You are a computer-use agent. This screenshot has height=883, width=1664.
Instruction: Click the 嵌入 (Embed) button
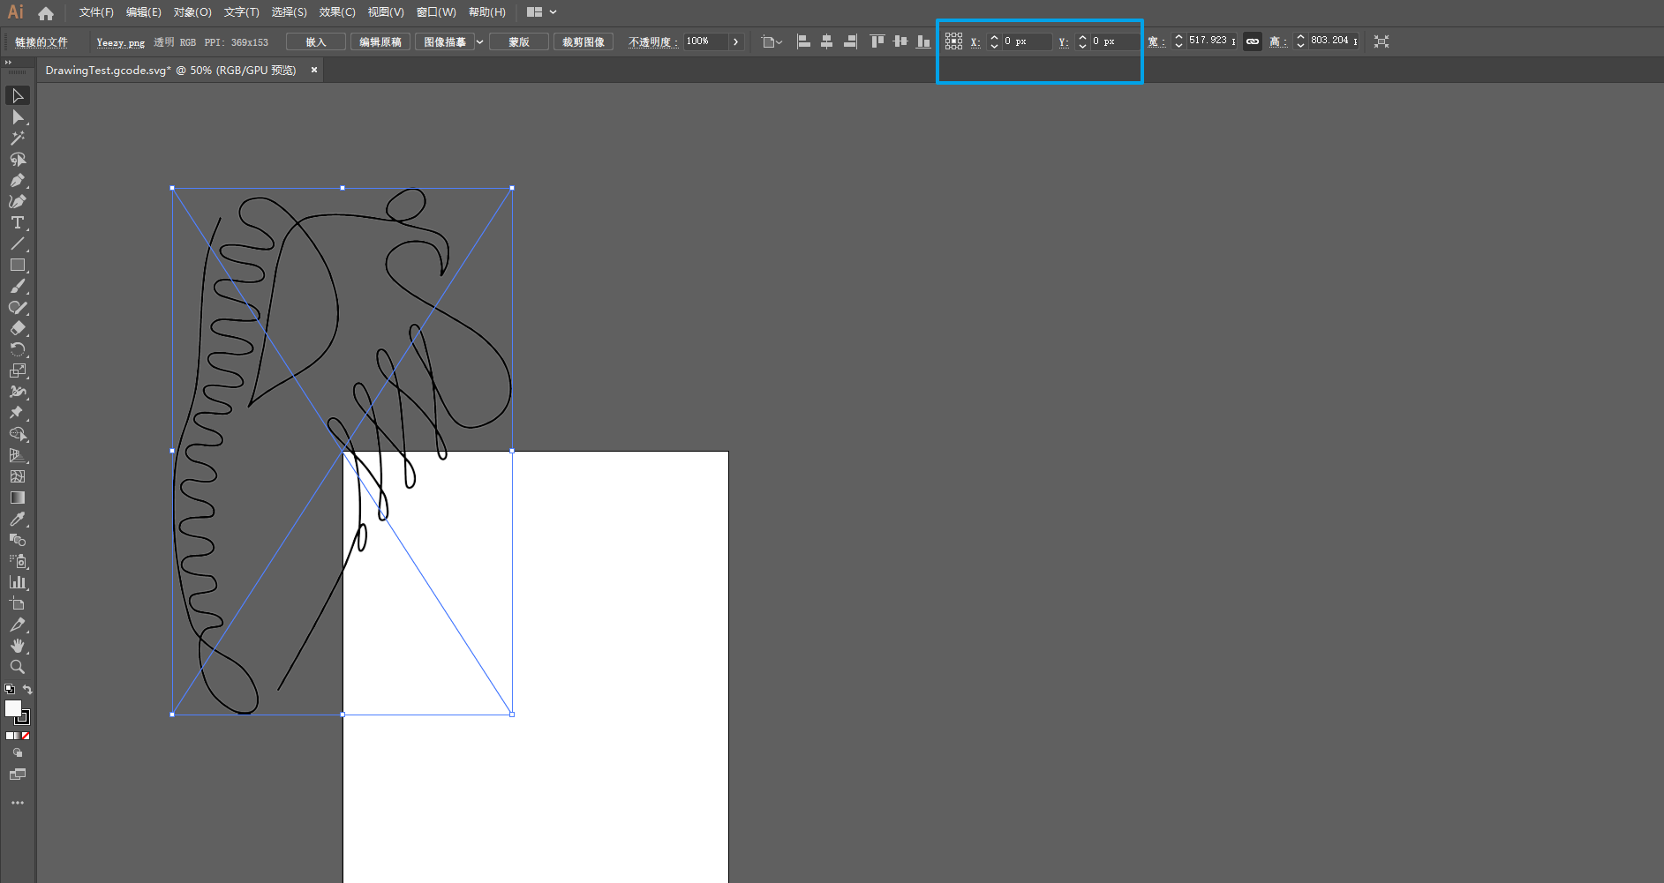point(316,42)
